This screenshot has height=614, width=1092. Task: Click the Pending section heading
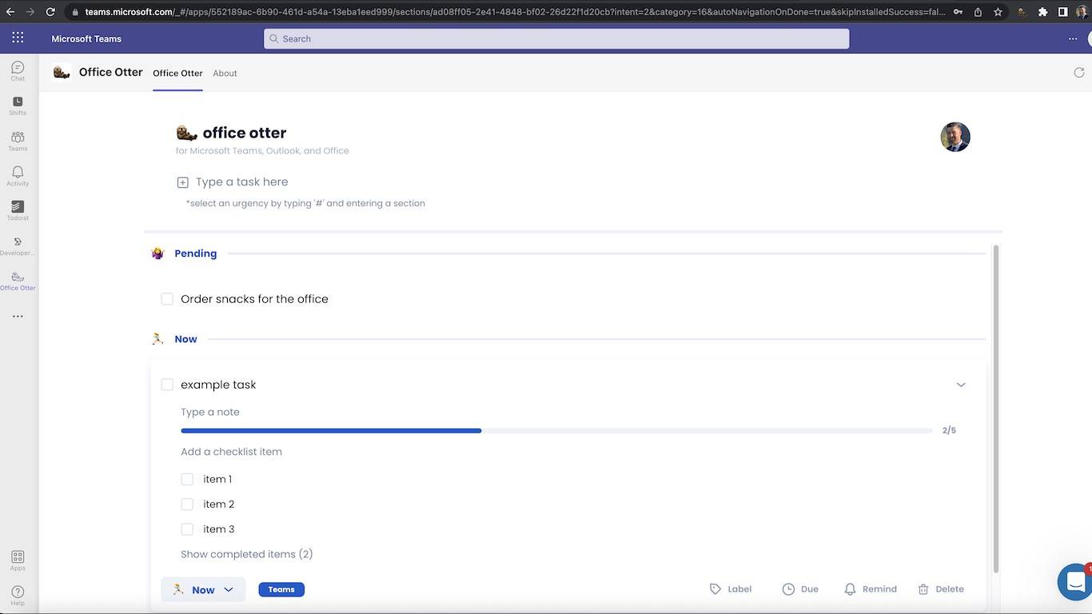[196, 253]
